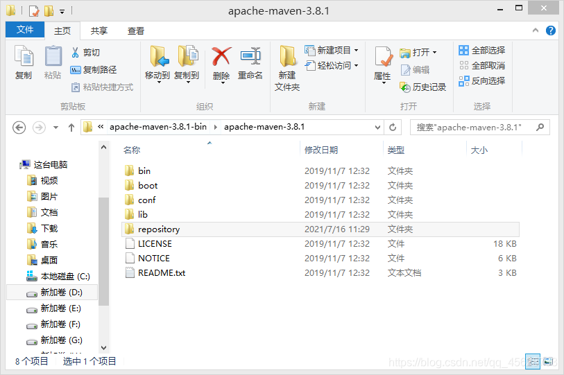Open the Move to (移动到) menu
Viewport: 564px width, 375px height.
157,64
